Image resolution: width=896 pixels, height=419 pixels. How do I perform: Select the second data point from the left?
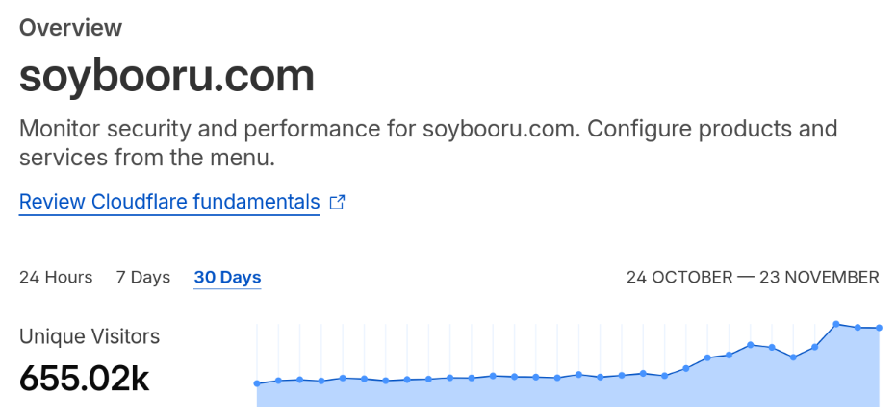278,381
